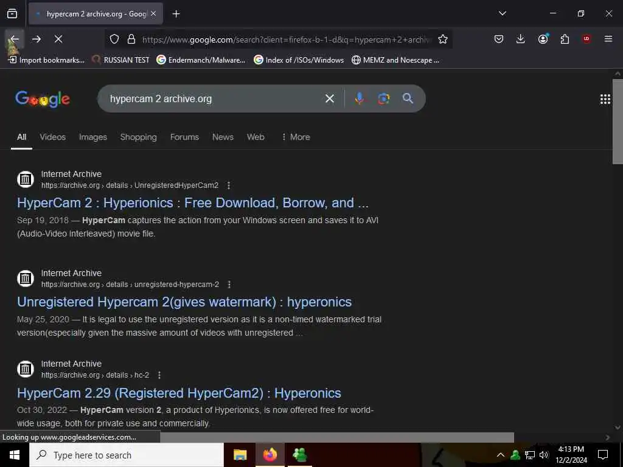Image resolution: width=623 pixels, height=467 pixels.
Task: Click Internet Archive icon of UnregisteredHyperCam2 result
Action: 26,179
